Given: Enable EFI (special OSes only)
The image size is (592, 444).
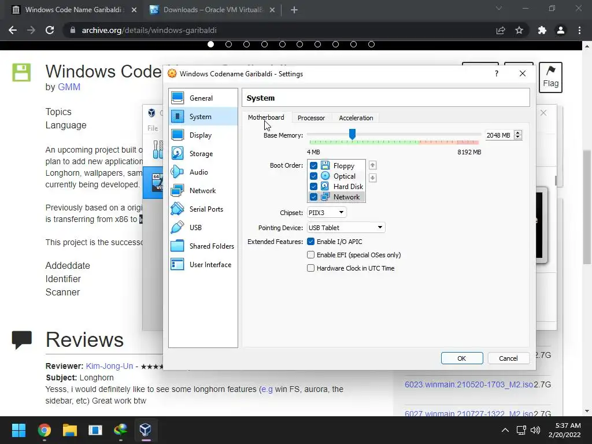Looking at the screenshot, I should [310, 255].
